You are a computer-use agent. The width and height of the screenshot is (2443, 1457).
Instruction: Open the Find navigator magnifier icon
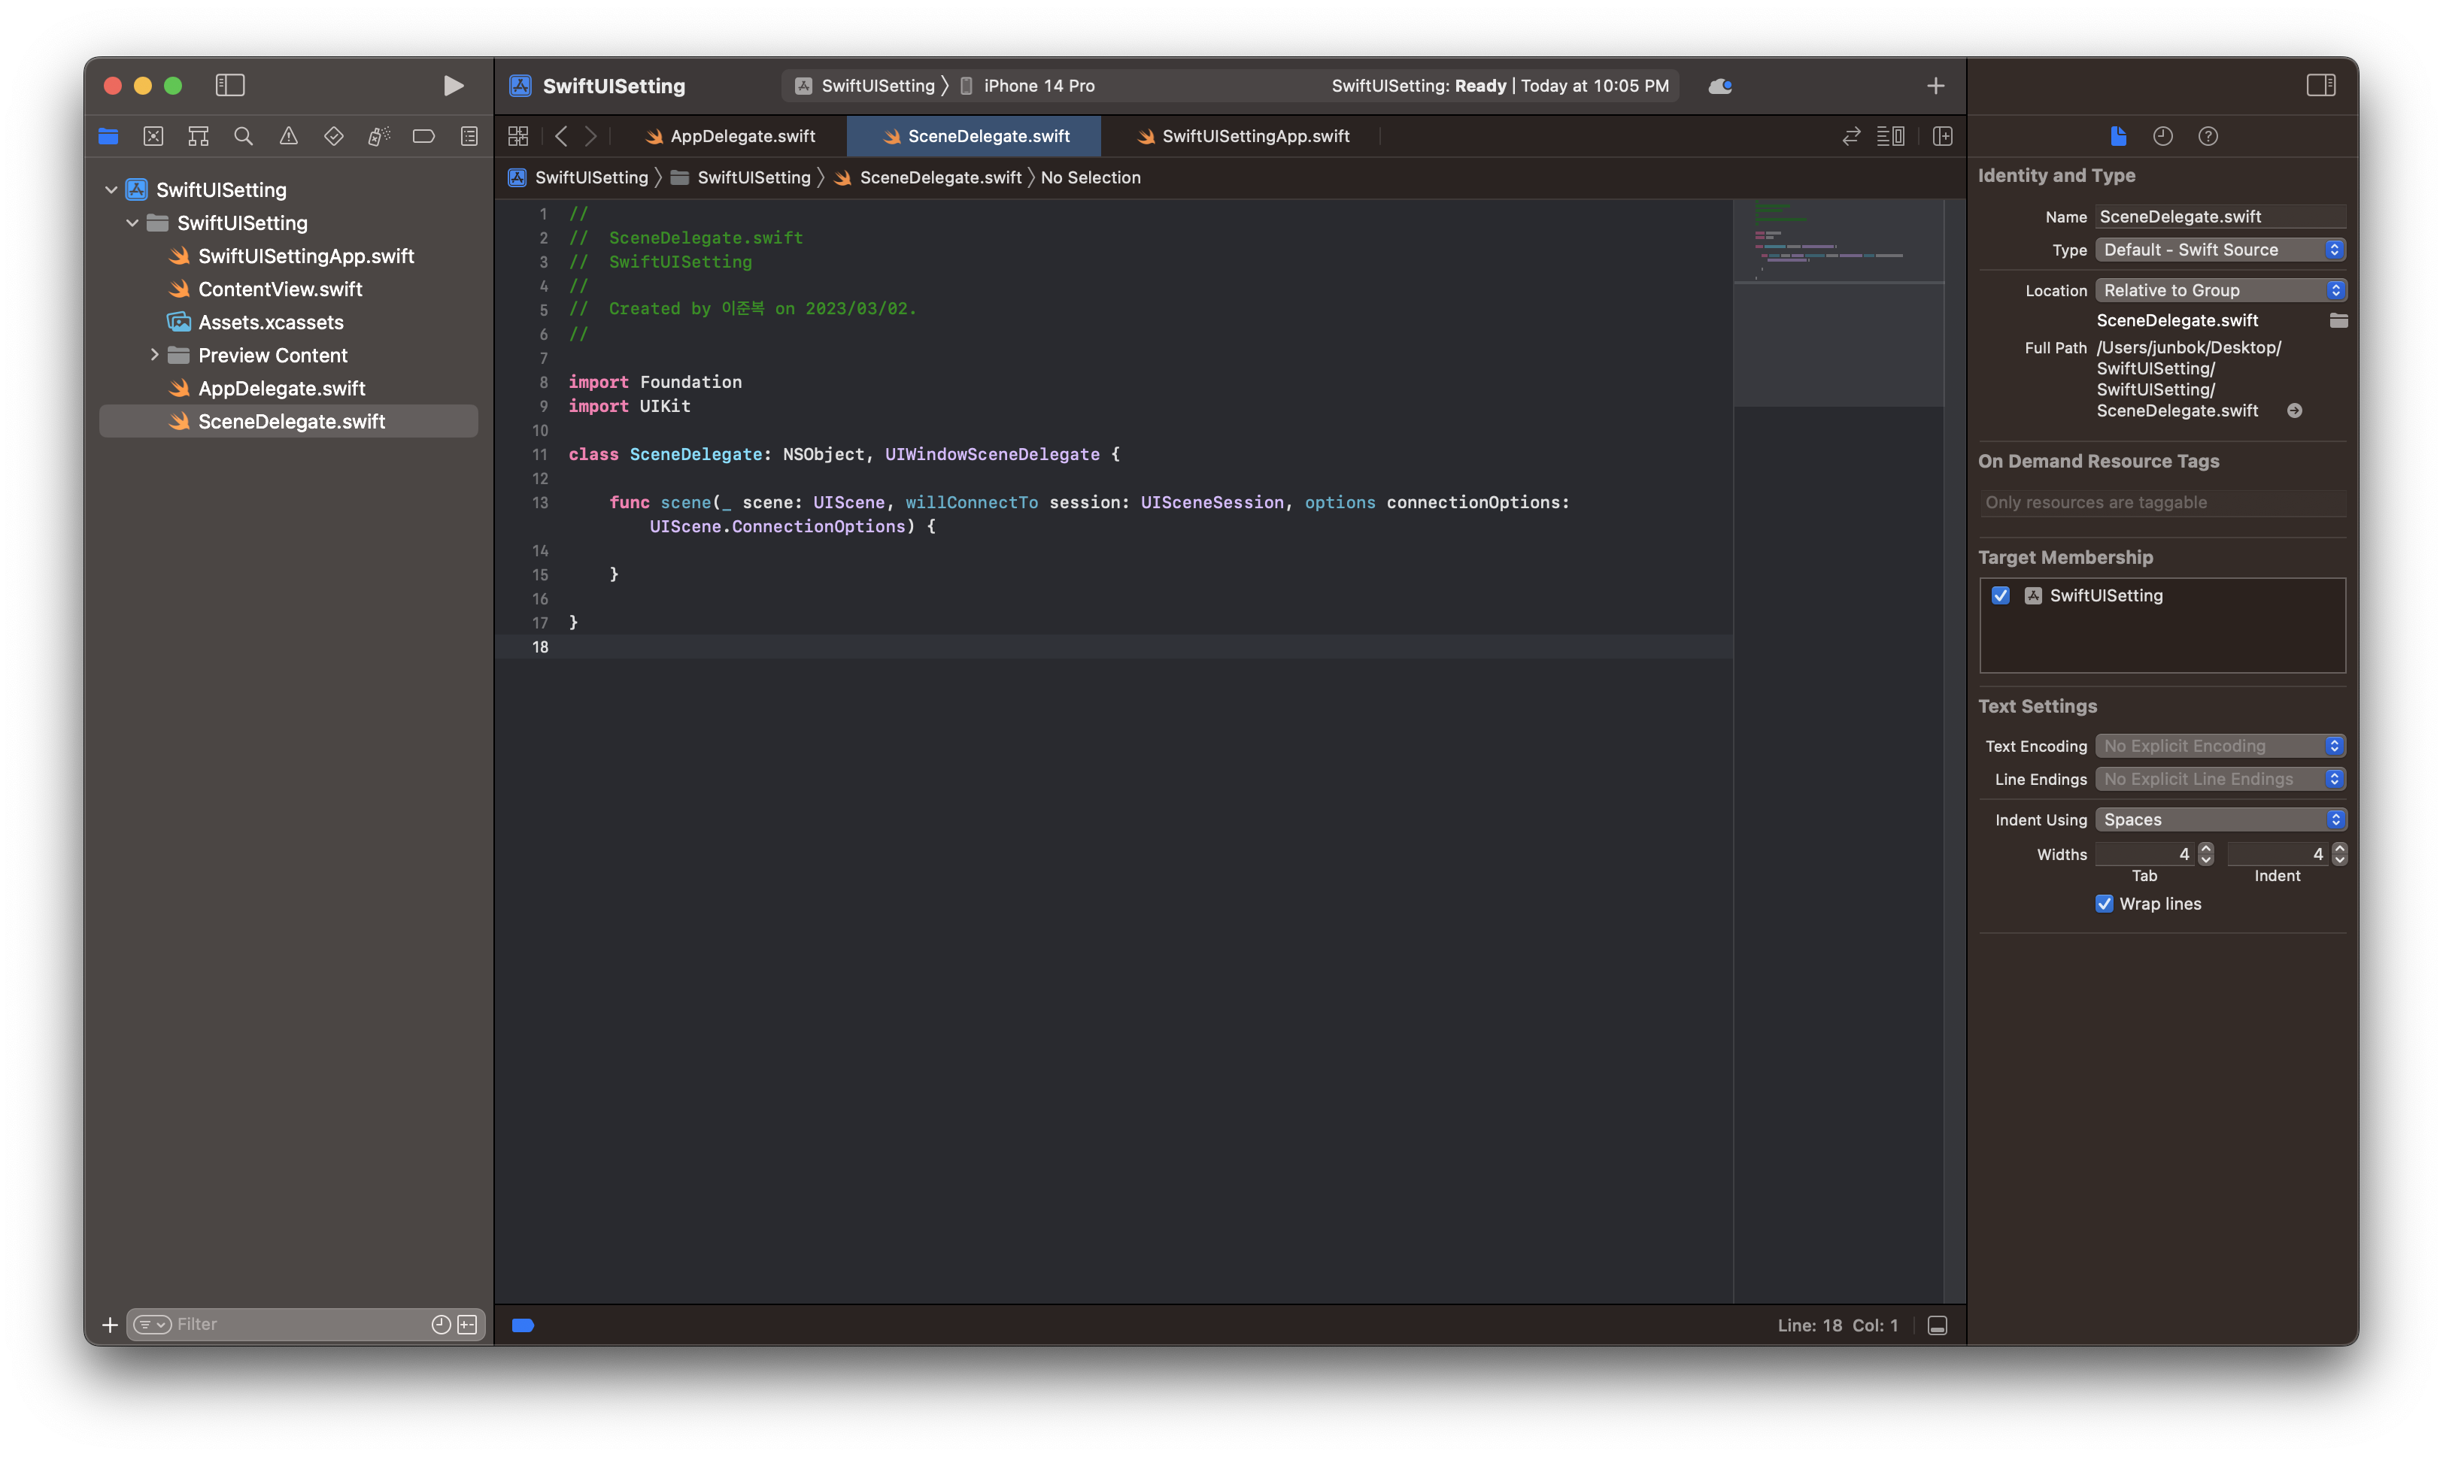click(244, 137)
